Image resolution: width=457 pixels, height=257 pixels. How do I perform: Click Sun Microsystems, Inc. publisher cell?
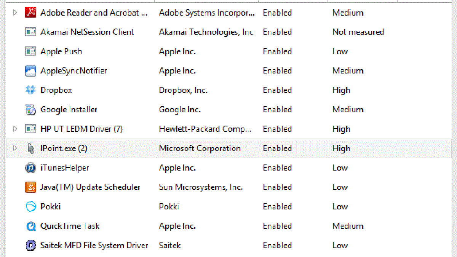(x=201, y=187)
